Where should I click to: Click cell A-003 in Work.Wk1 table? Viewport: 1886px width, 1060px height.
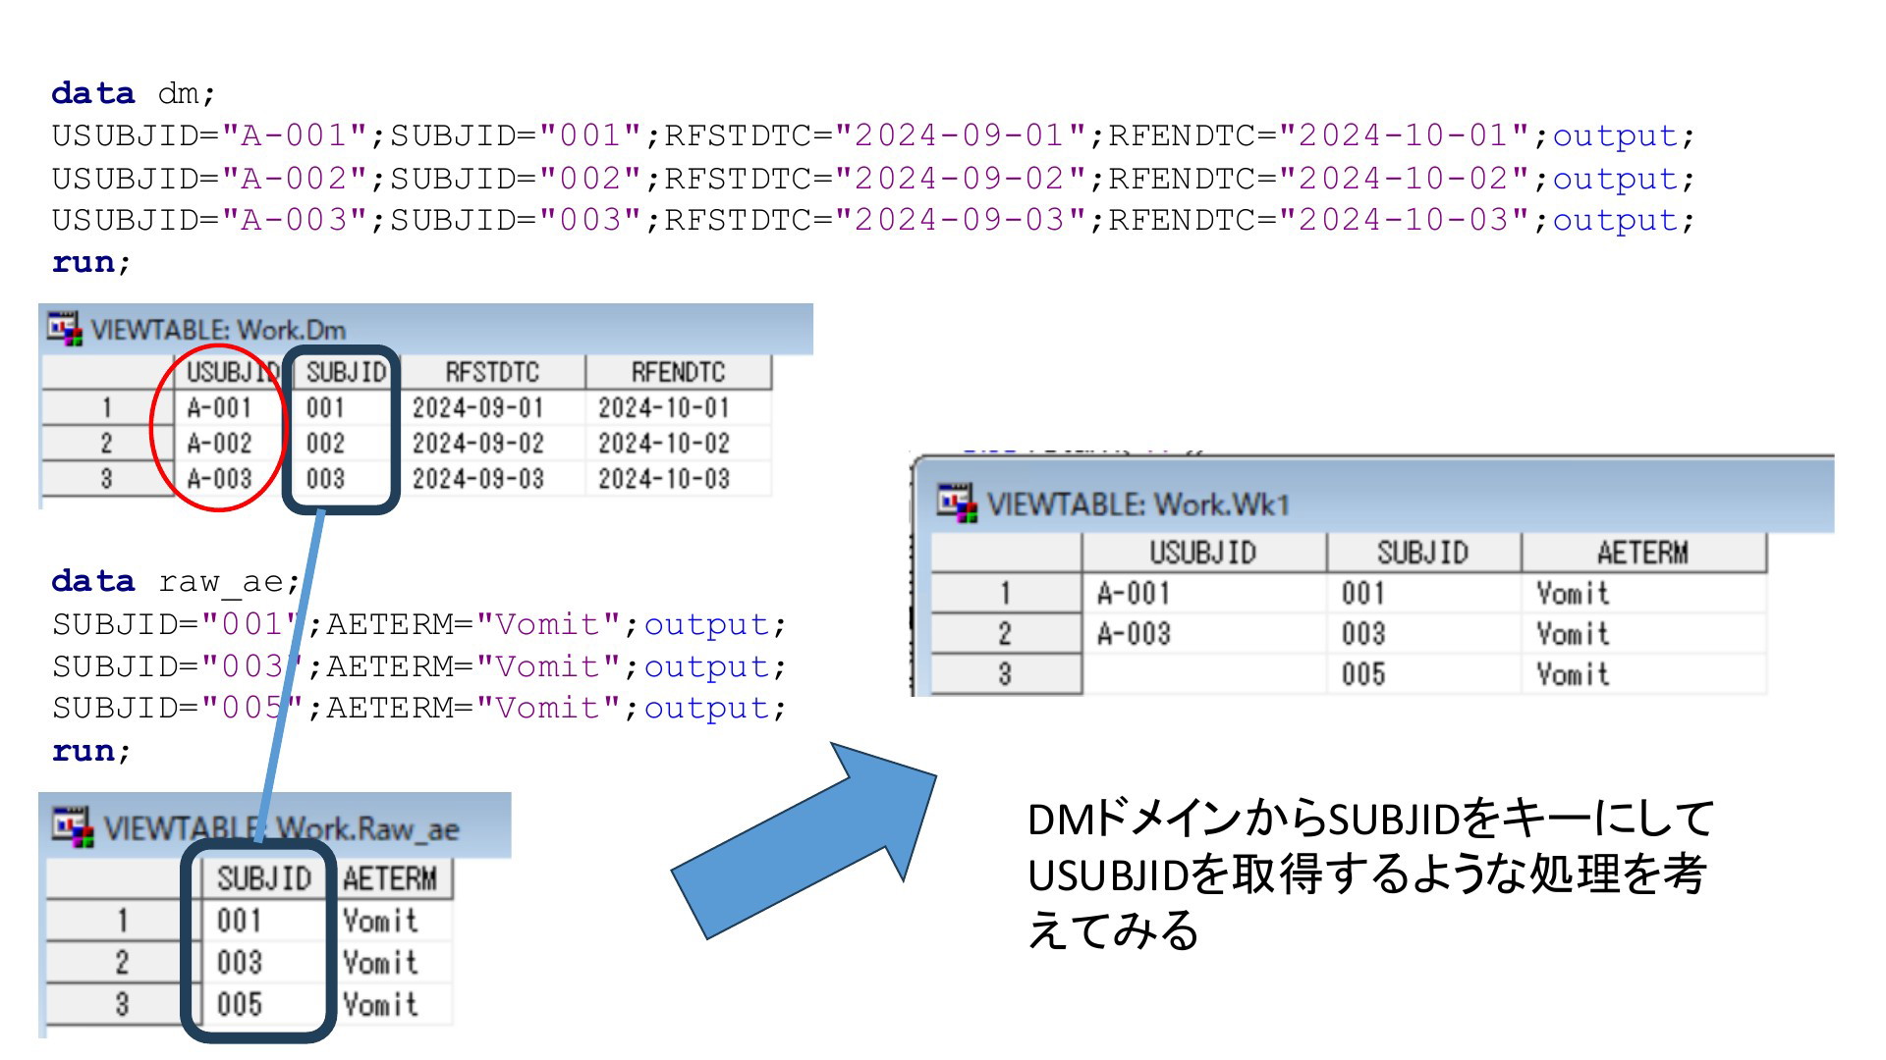[1203, 634]
